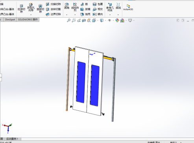Select the yellow rail at right

pyautogui.click(x=108, y=58)
